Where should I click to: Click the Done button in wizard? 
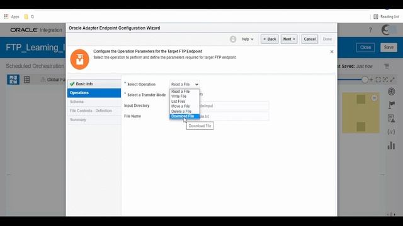[x=327, y=39]
